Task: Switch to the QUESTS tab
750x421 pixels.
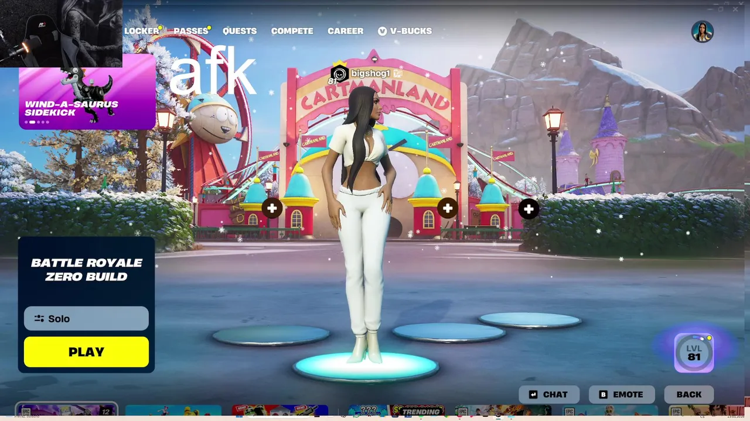Action: coord(240,31)
